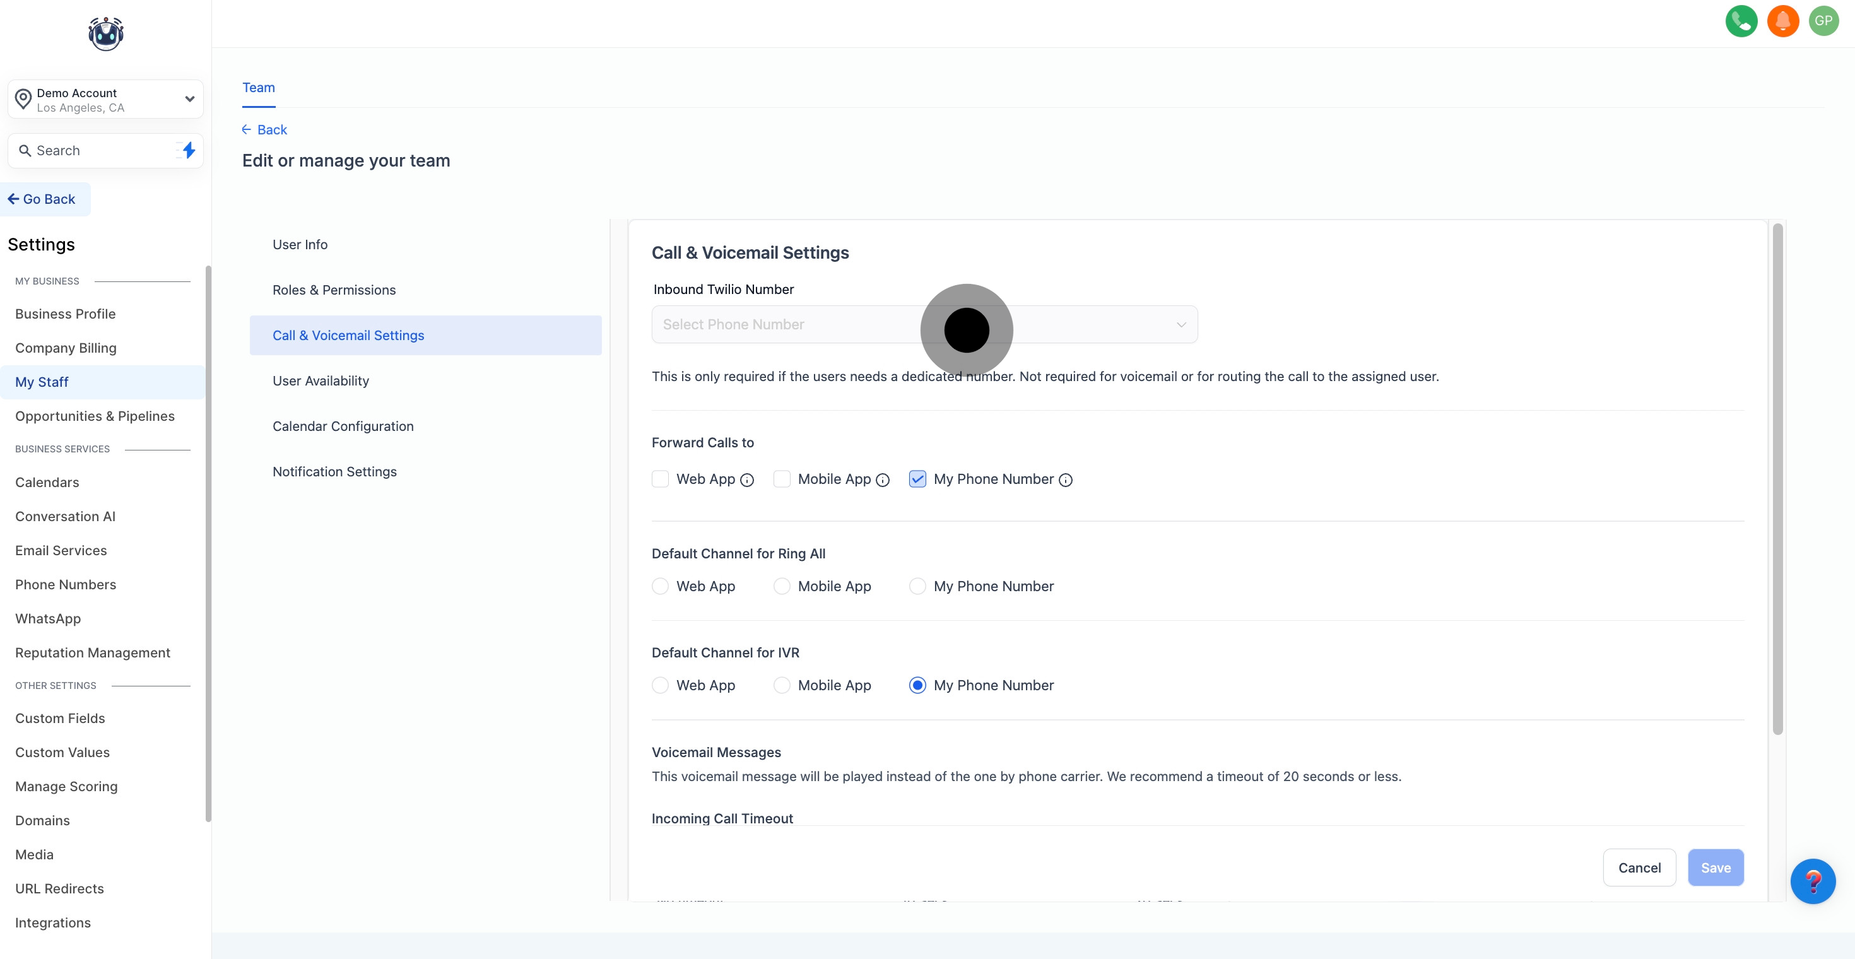Click the Save button

click(x=1716, y=868)
